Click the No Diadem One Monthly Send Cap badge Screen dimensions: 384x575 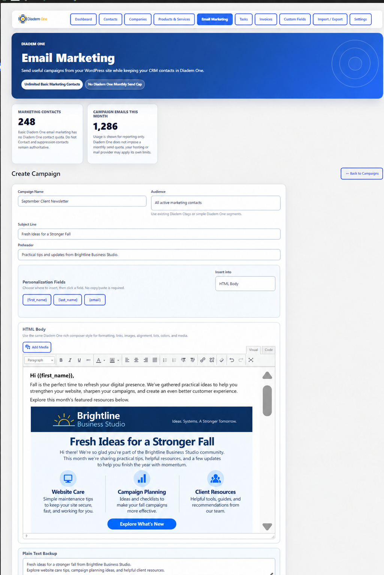[115, 84]
